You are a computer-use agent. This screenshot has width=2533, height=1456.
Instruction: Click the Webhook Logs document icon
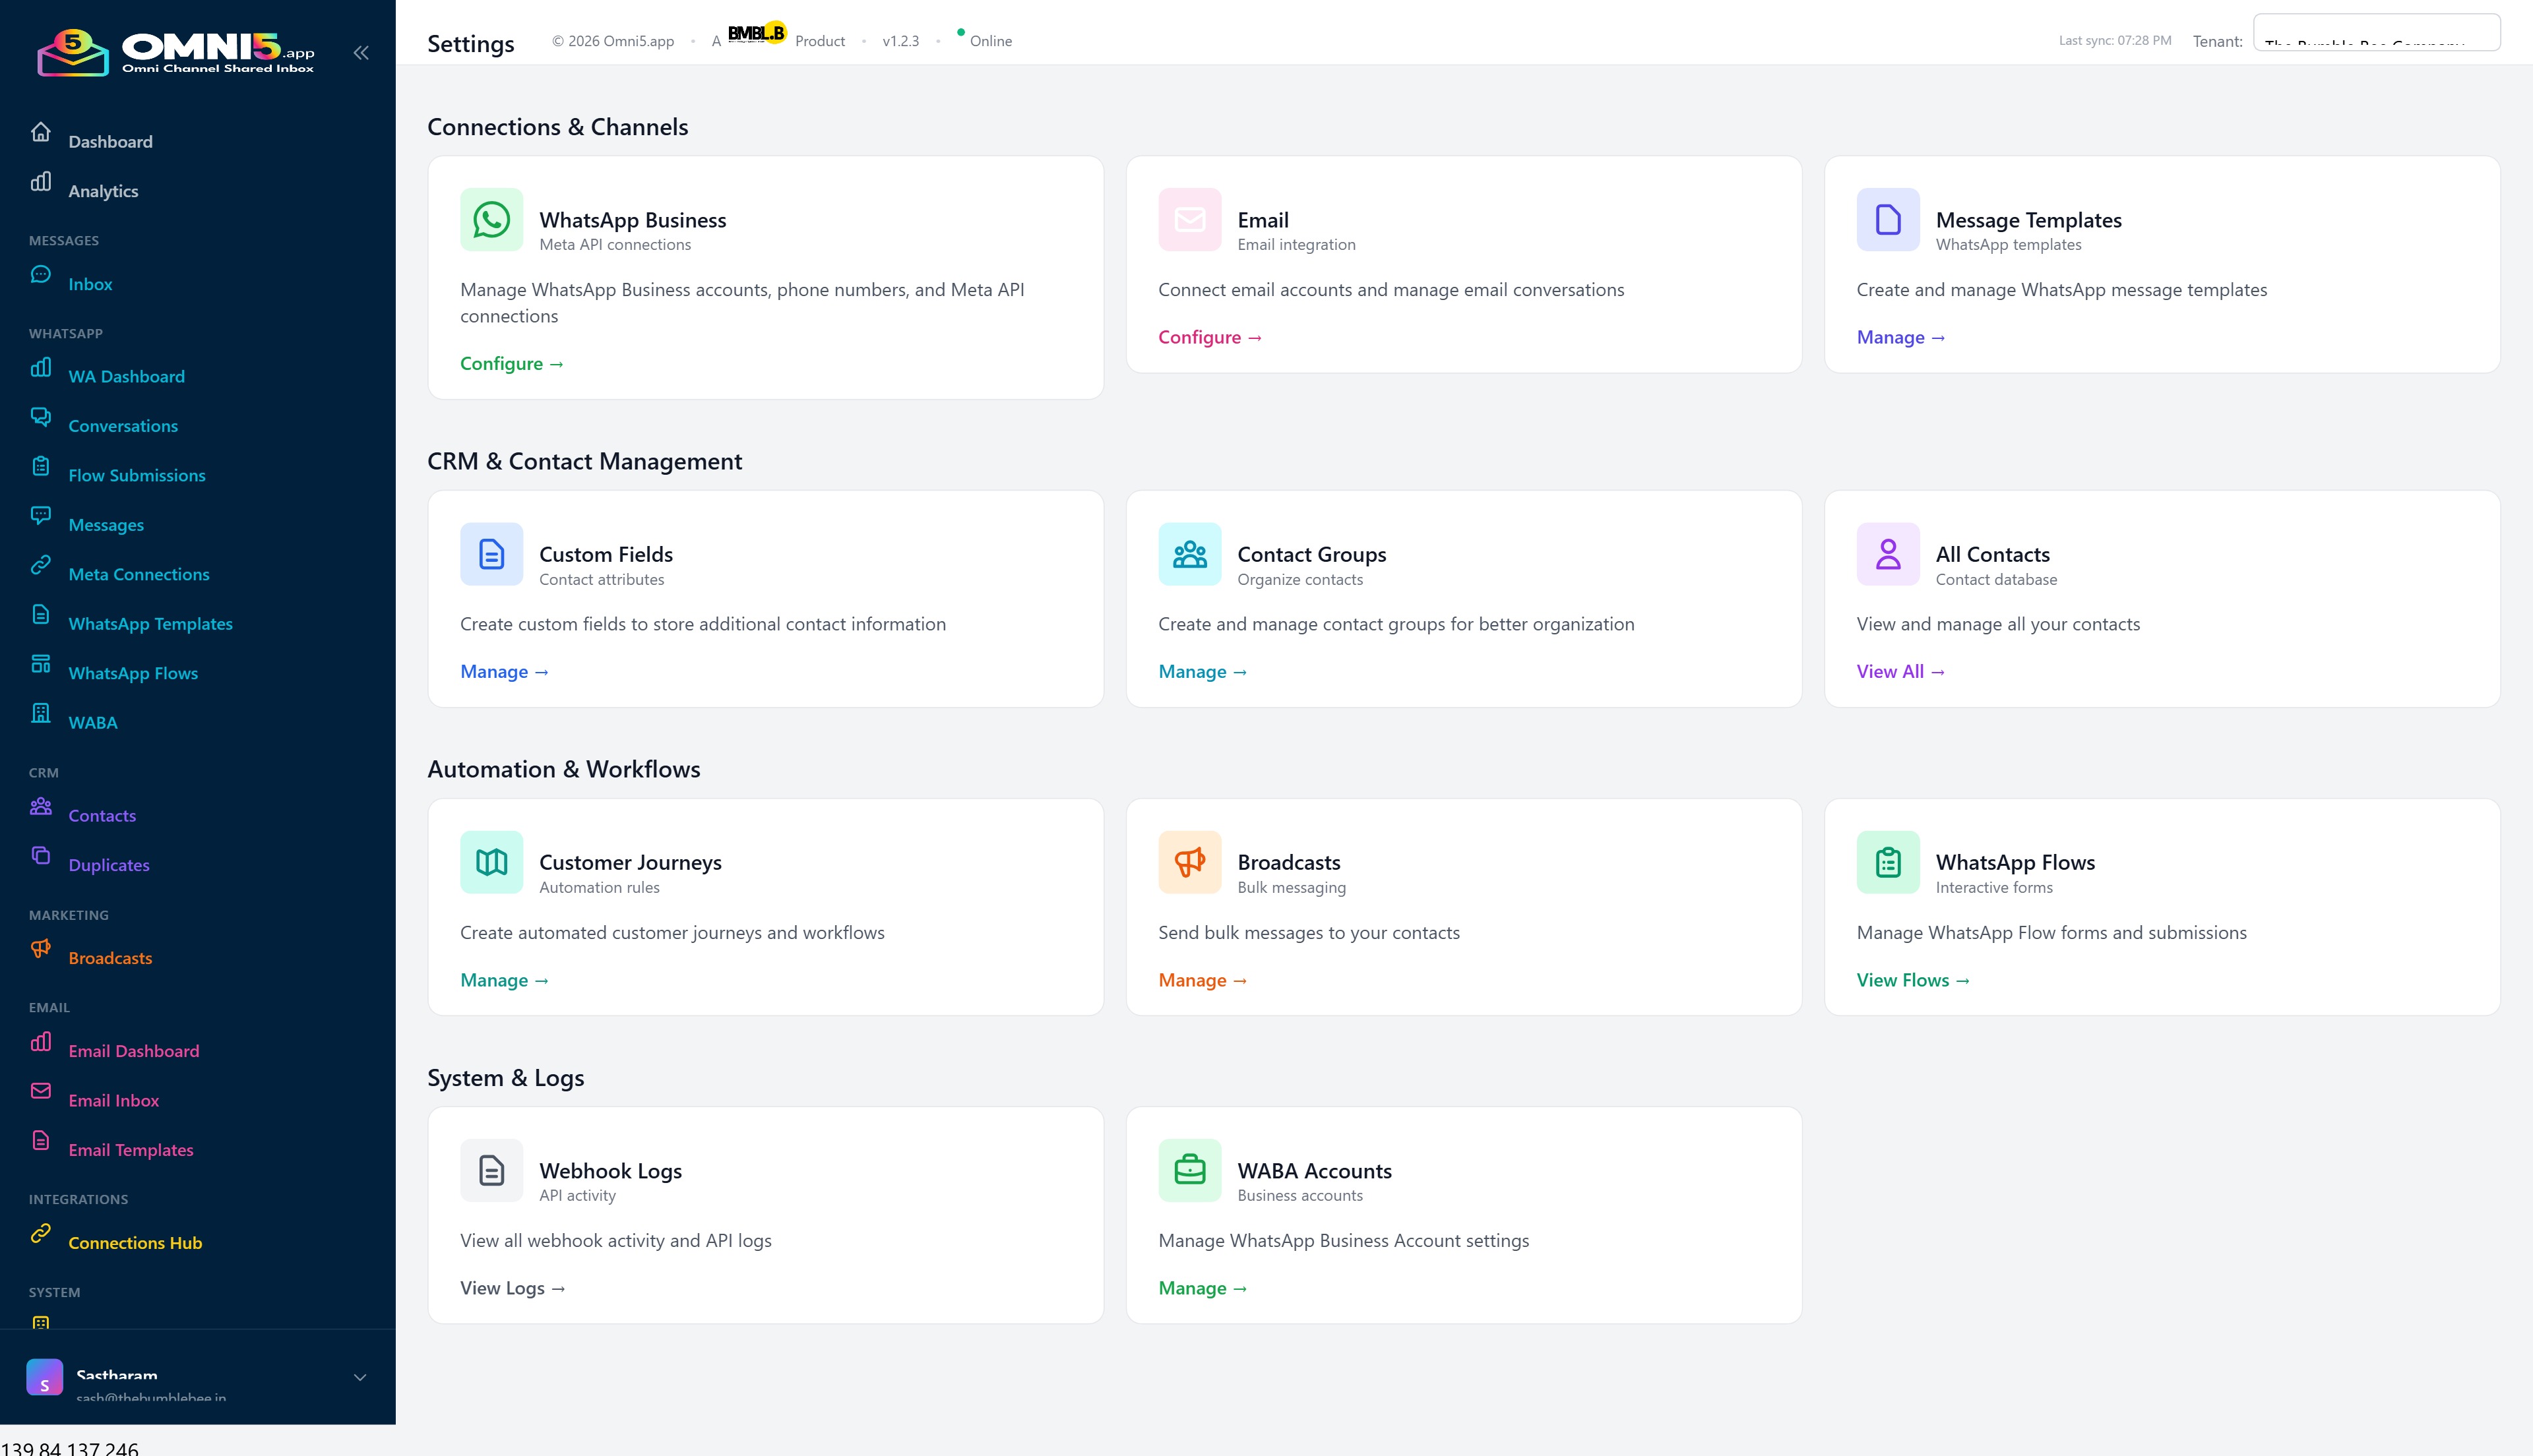tap(491, 1170)
